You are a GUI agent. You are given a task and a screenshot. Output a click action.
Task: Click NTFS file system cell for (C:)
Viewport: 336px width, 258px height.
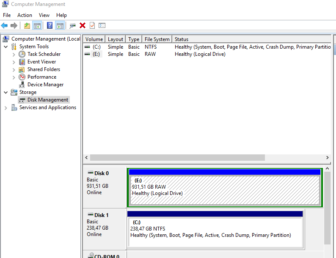pos(151,47)
